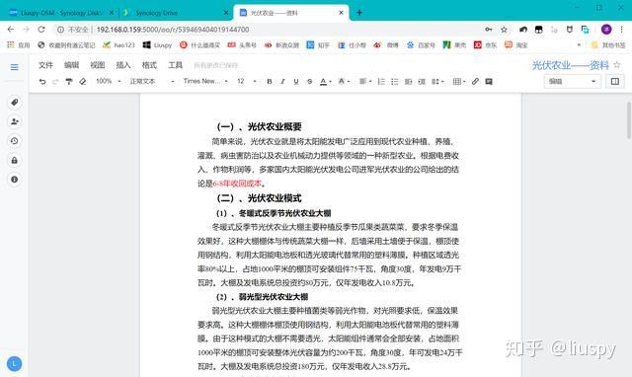The height and width of the screenshot is (377, 632).
Task: Open the 文件 menu
Action: click(45, 65)
